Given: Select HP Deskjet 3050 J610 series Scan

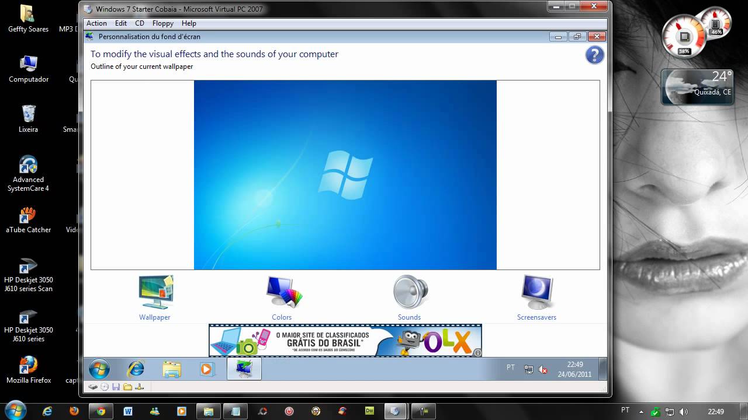Looking at the screenshot, I should coord(28,274).
